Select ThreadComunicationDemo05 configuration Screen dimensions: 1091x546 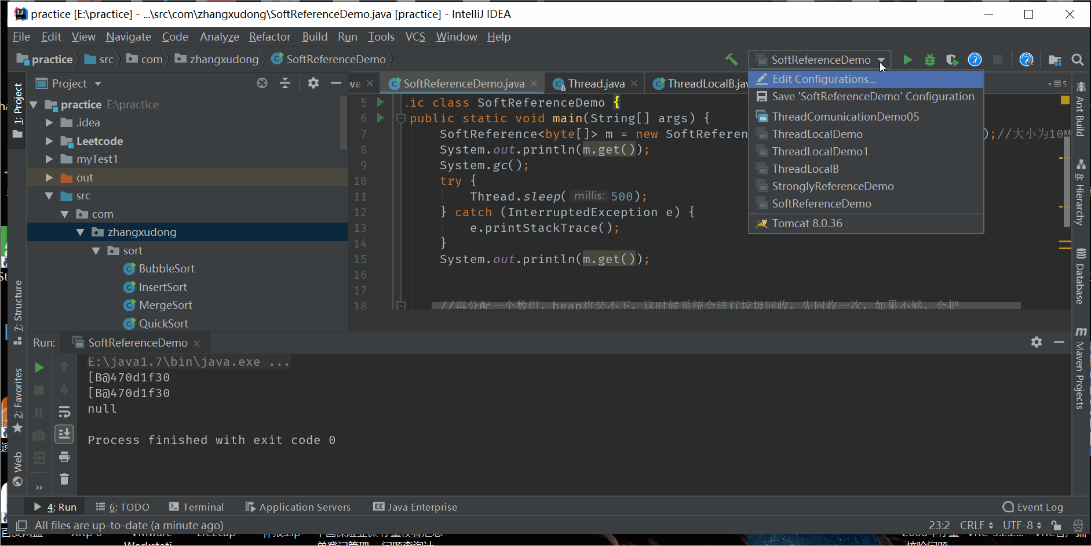[866, 117]
